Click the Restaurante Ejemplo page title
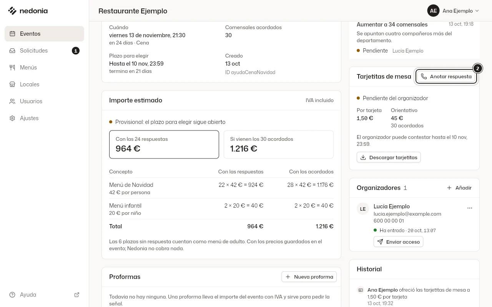The height and width of the screenshot is (307, 492). (x=133, y=11)
